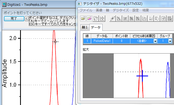Open the ファイル menu

86,10
